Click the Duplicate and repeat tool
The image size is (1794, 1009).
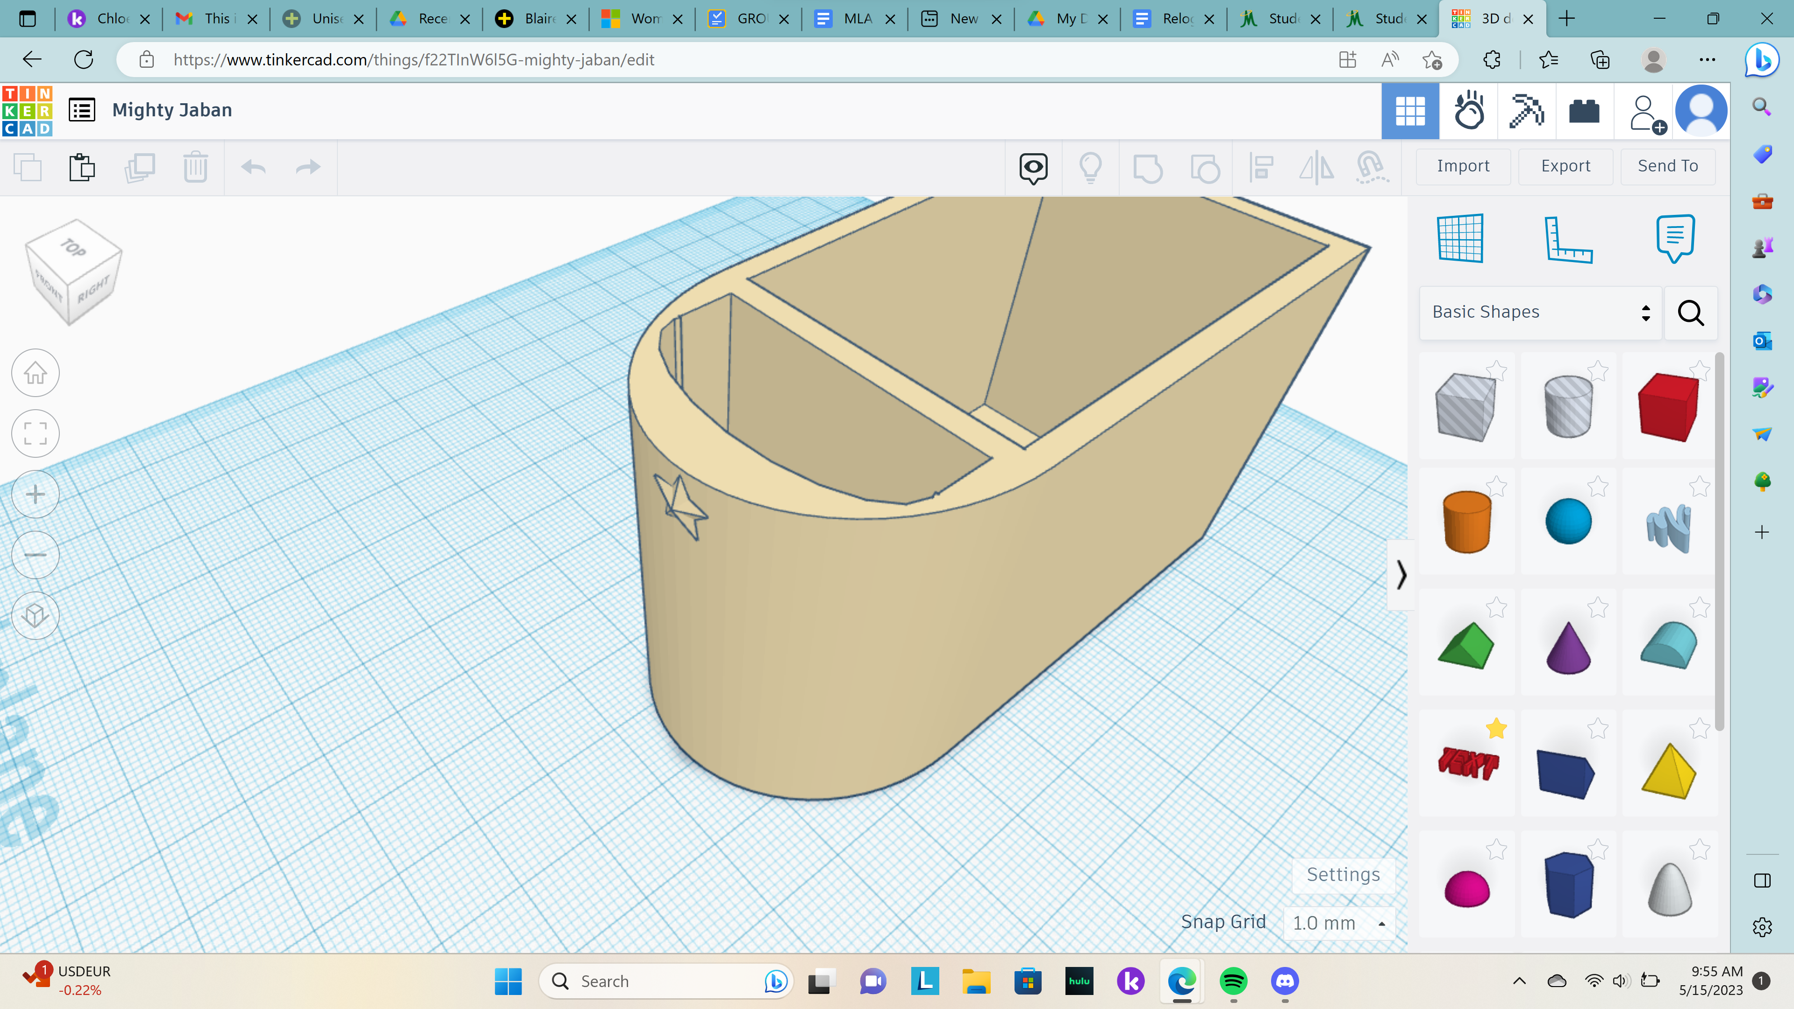tap(139, 167)
